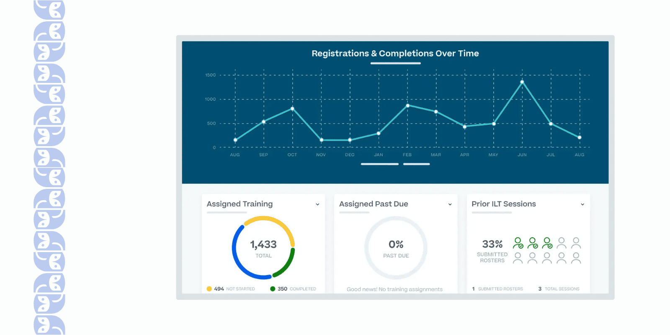Click the 1,433 Total donut center

(263, 248)
